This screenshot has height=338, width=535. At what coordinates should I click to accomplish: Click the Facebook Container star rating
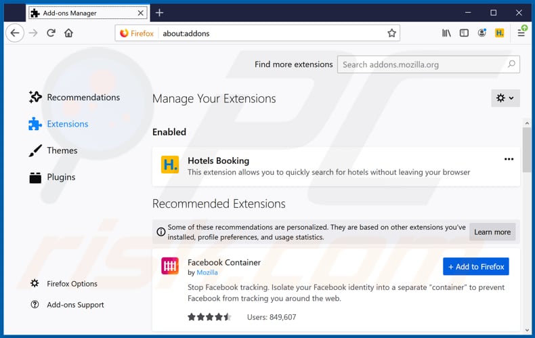(209, 317)
